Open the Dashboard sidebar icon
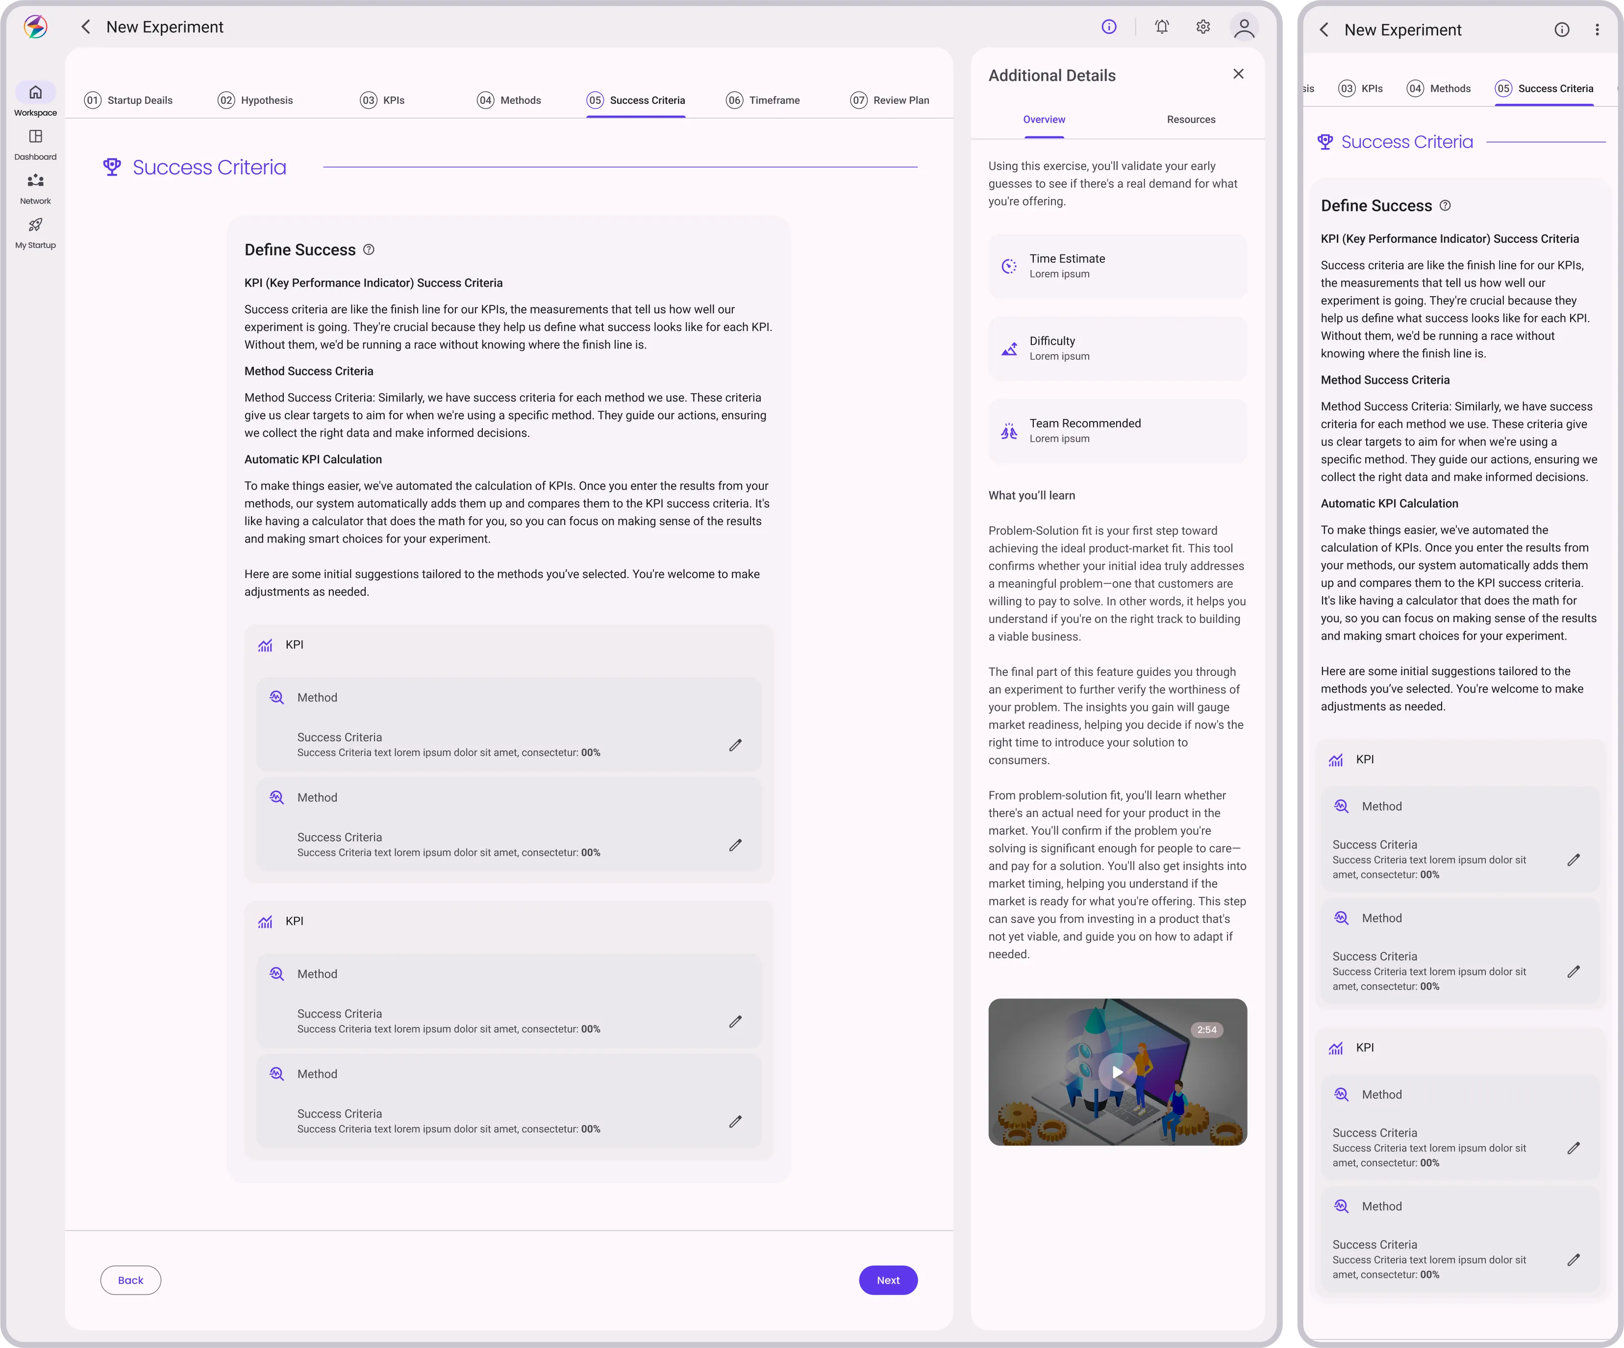Screen dimensions: 1624x1348 [36, 137]
